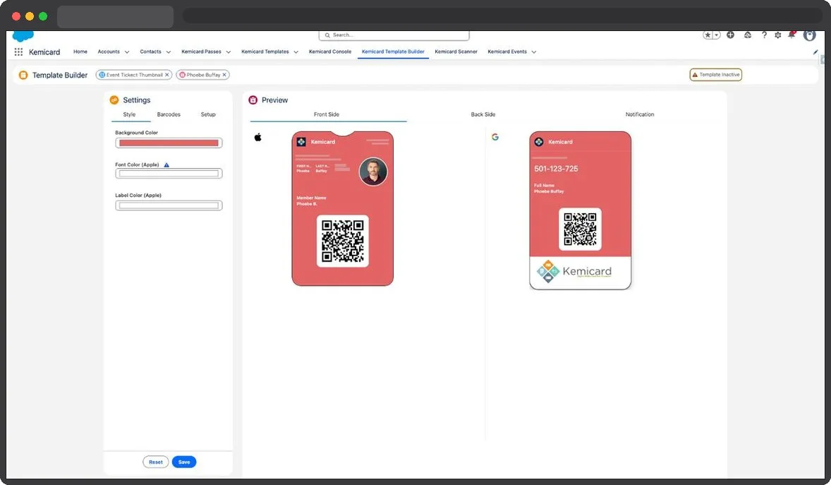Click the 501-123-725 number text
This screenshot has width=831, height=485.
click(x=556, y=169)
